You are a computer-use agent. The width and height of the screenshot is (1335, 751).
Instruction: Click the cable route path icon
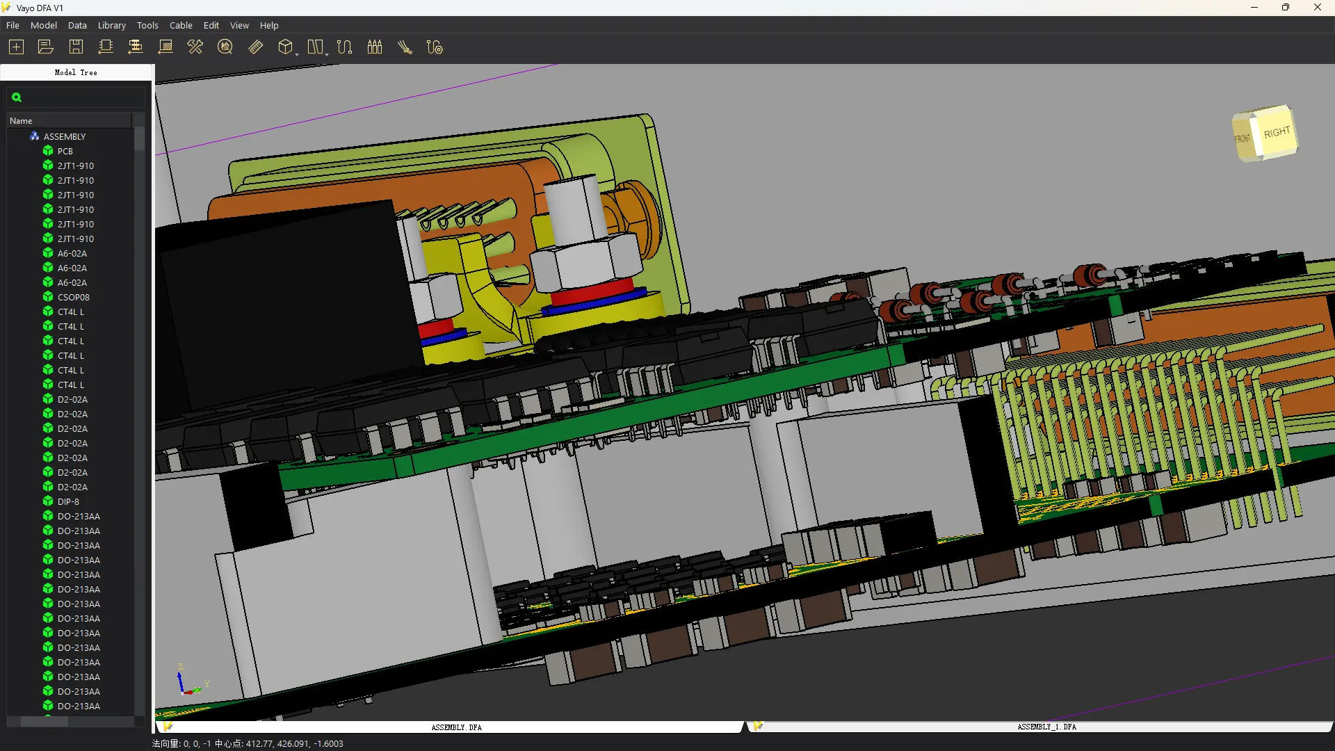344,47
